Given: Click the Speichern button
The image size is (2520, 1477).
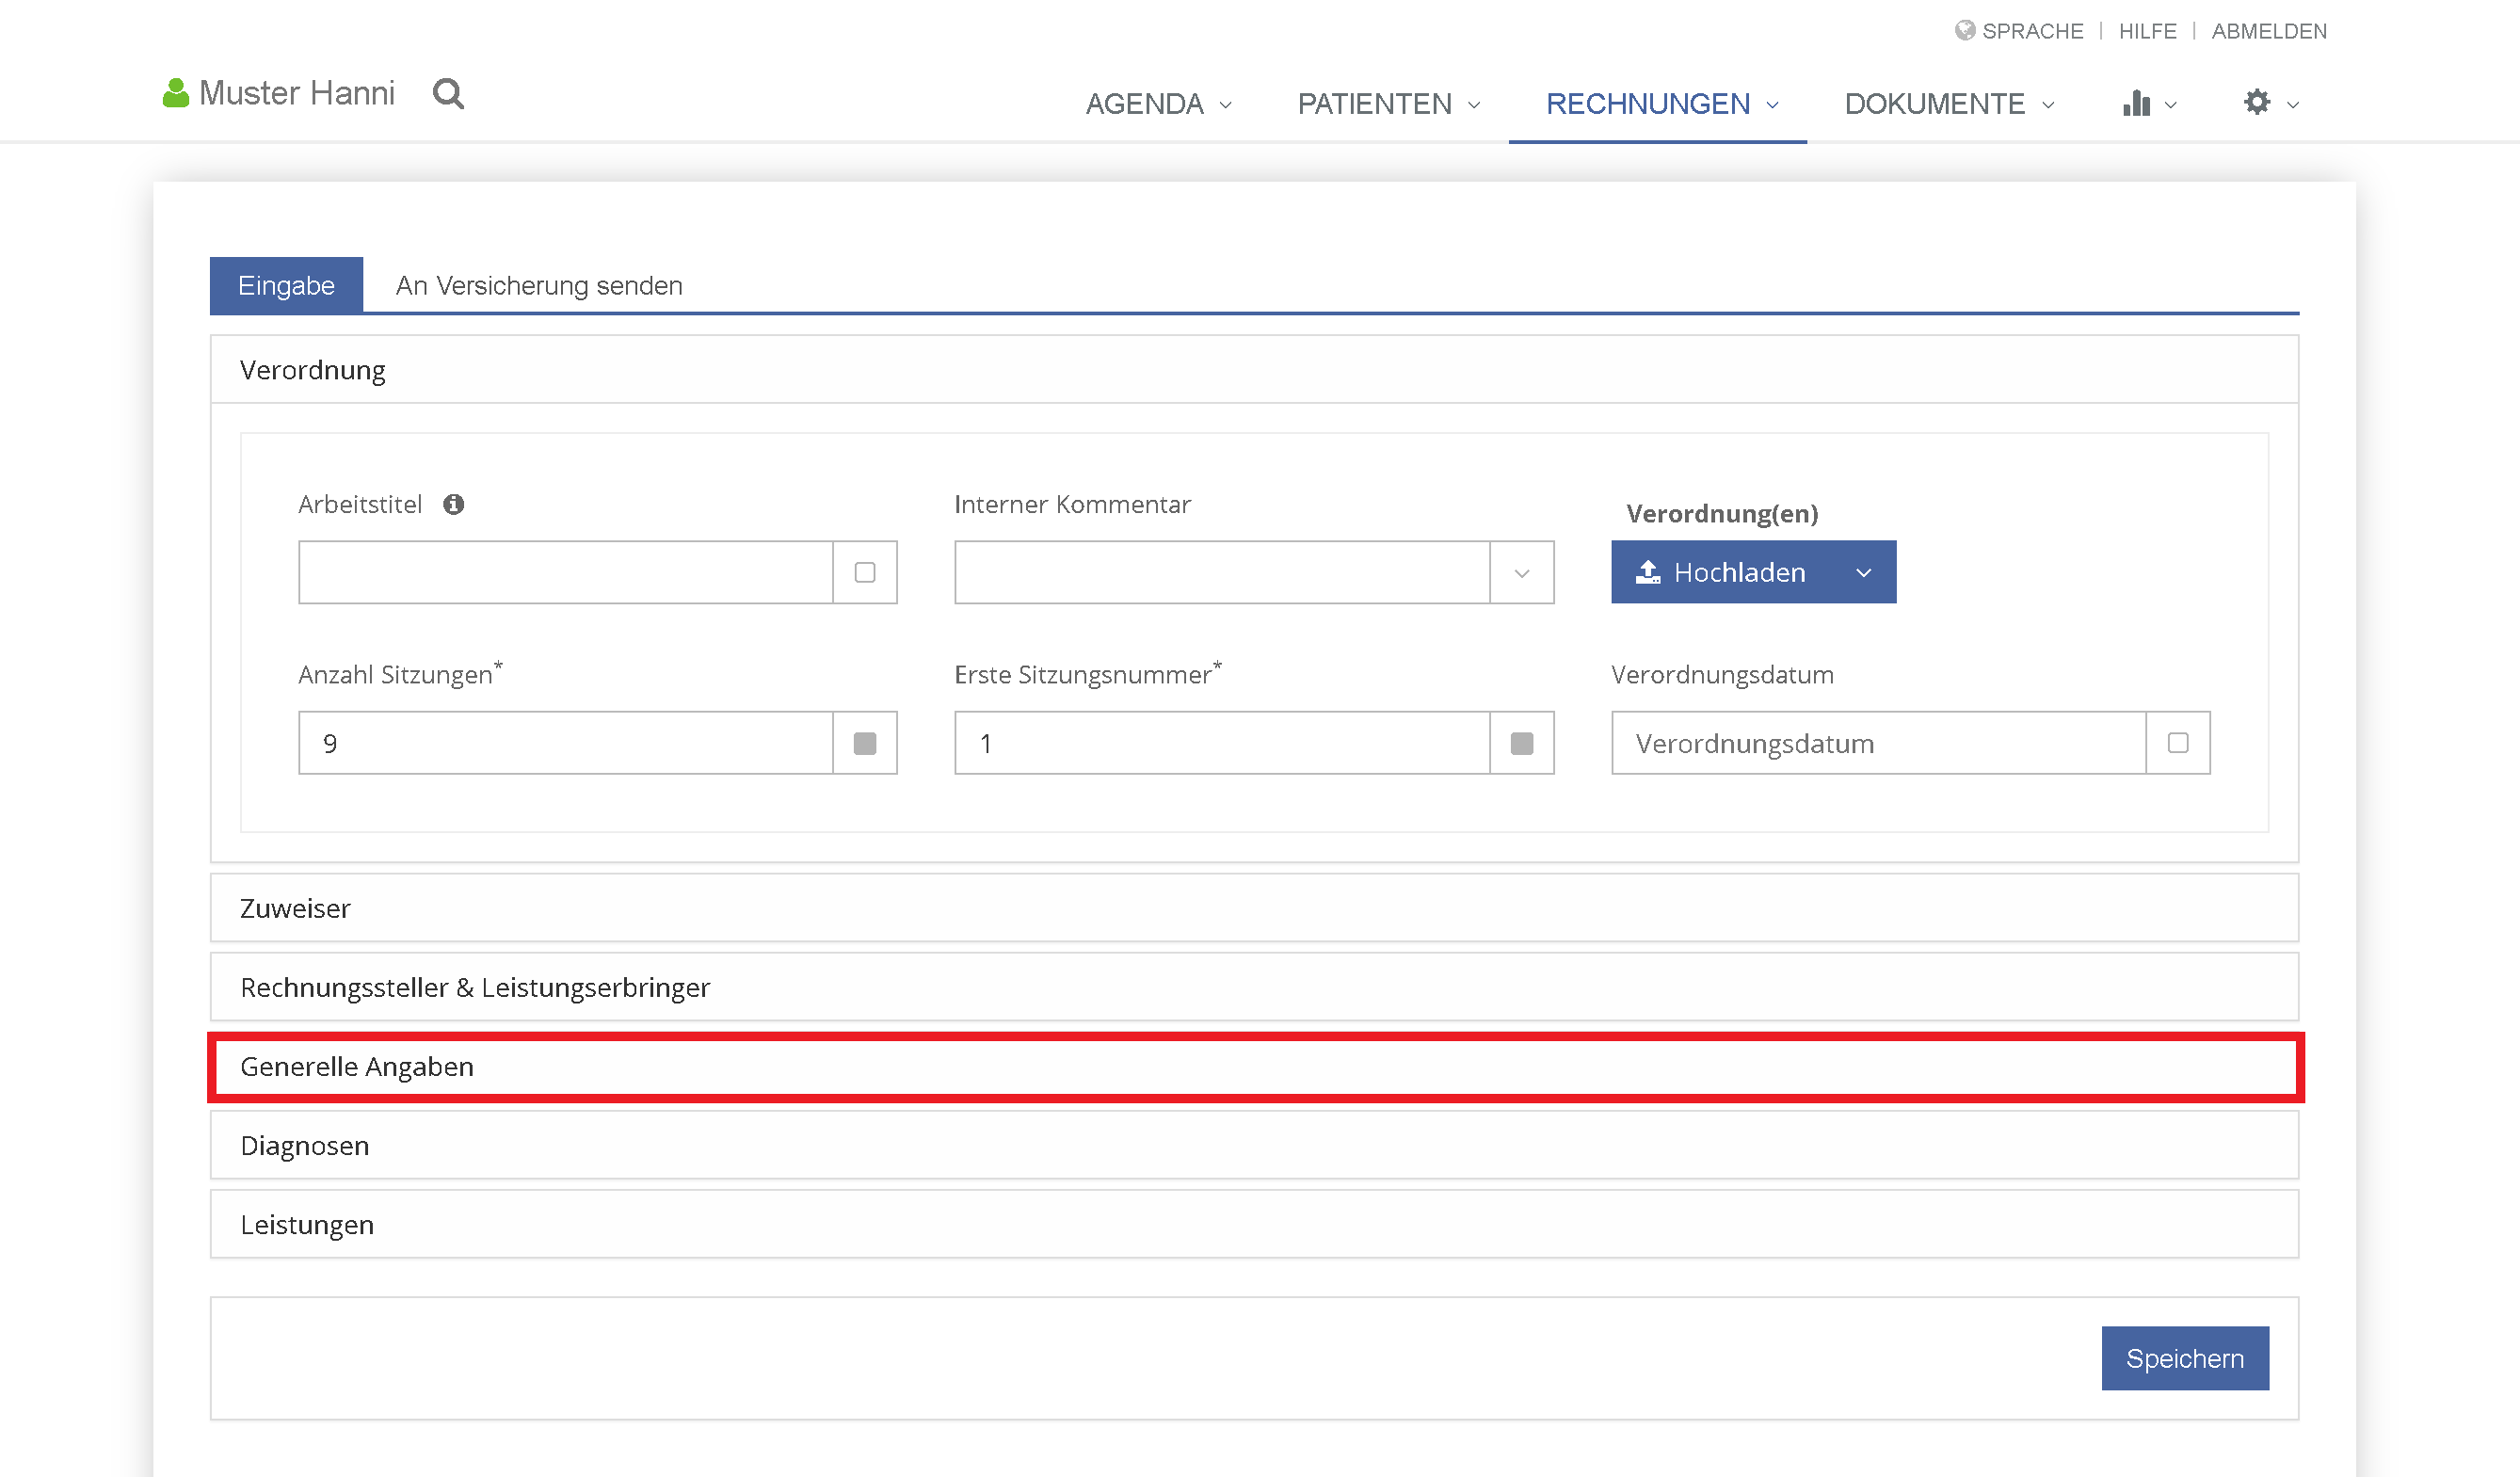Looking at the screenshot, I should (2184, 1358).
